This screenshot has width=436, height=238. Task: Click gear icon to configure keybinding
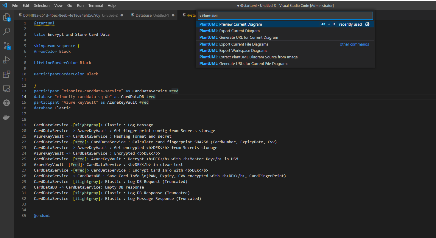point(367,24)
